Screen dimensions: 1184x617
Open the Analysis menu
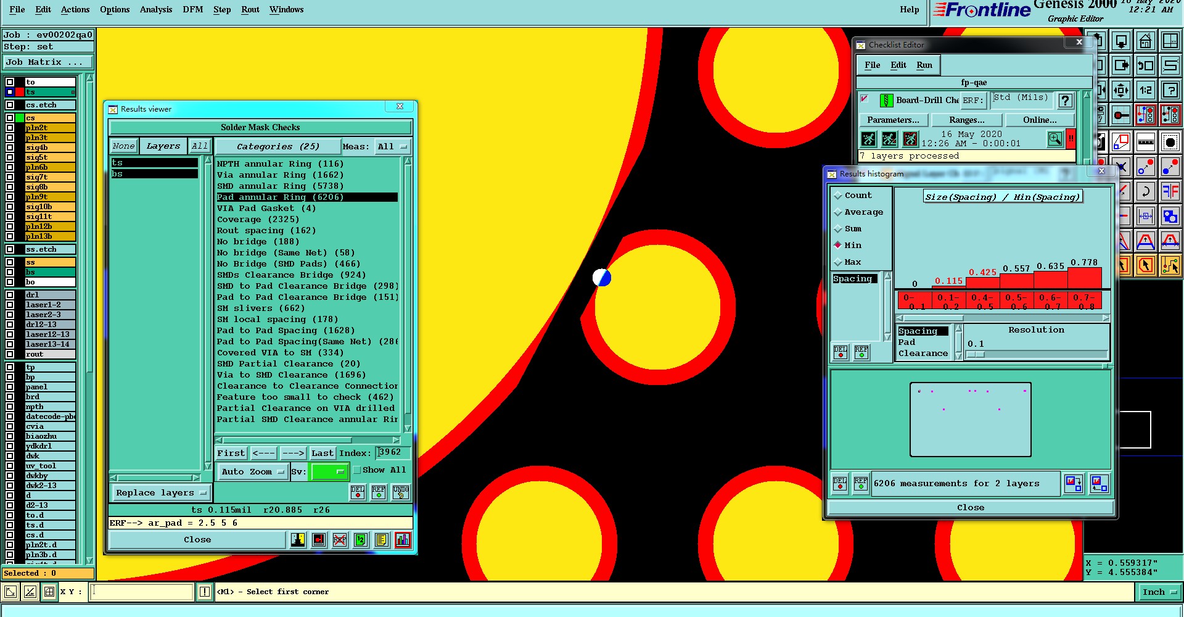(x=156, y=9)
